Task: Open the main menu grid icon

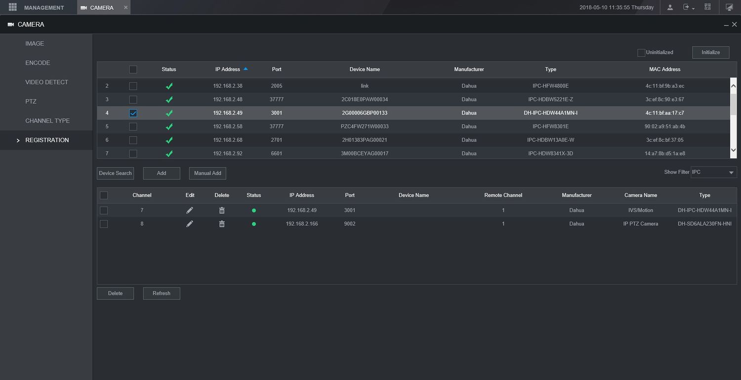Action: [x=13, y=7]
